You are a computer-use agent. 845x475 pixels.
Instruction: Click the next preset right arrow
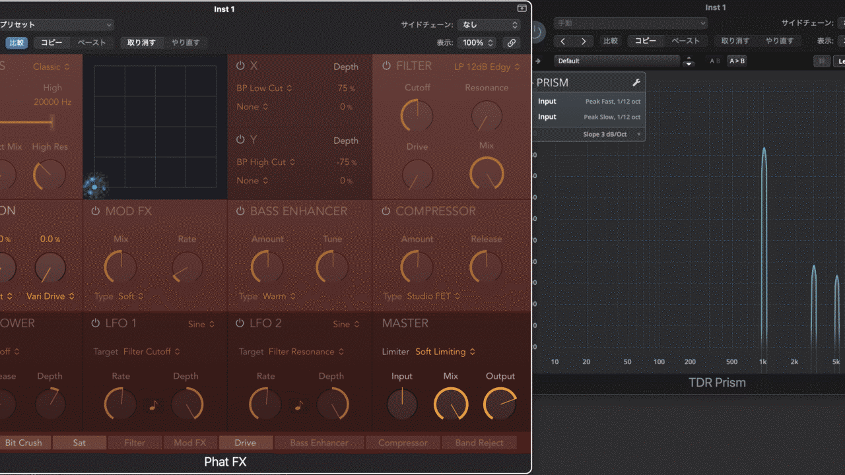(x=583, y=41)
